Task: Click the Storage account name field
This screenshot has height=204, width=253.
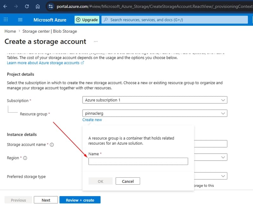Action: click(x=211, y=144)
